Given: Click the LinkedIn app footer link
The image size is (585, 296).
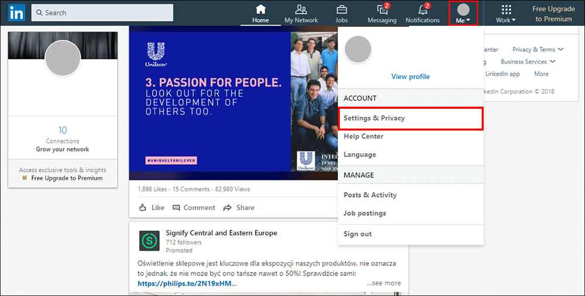Looking at the screenshot, I should (503, 74).
